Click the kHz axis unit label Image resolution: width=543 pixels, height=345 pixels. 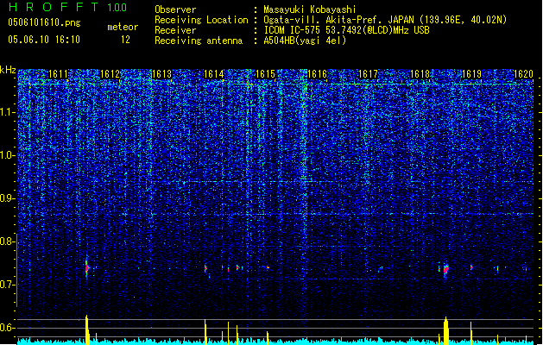tap(8, 70)
